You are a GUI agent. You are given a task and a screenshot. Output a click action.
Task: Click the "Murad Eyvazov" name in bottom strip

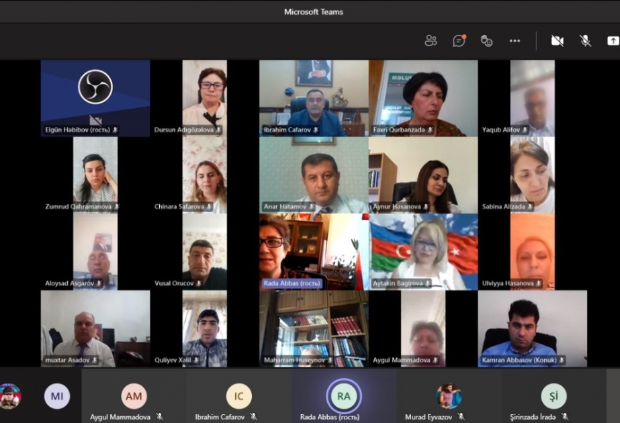coord(429,417)
